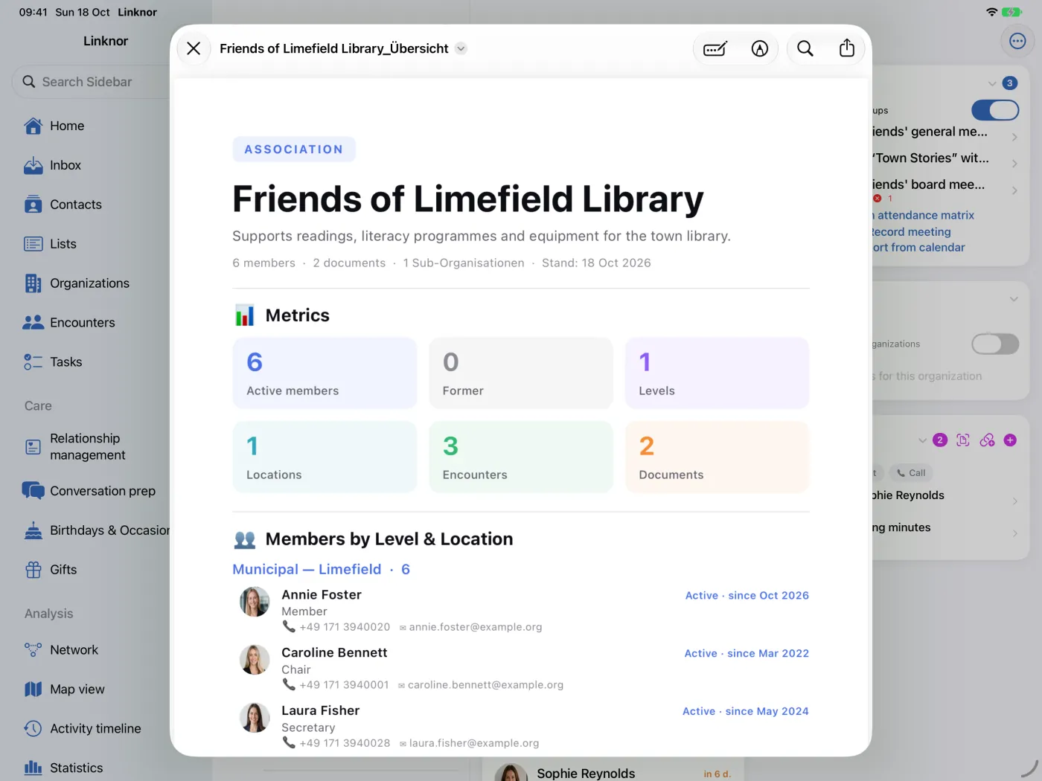The width and height of the screenshot is (1042, 781).
Task: Open the more options ellipsis button
Action: pyautogui.click(x=1017, y=41)
